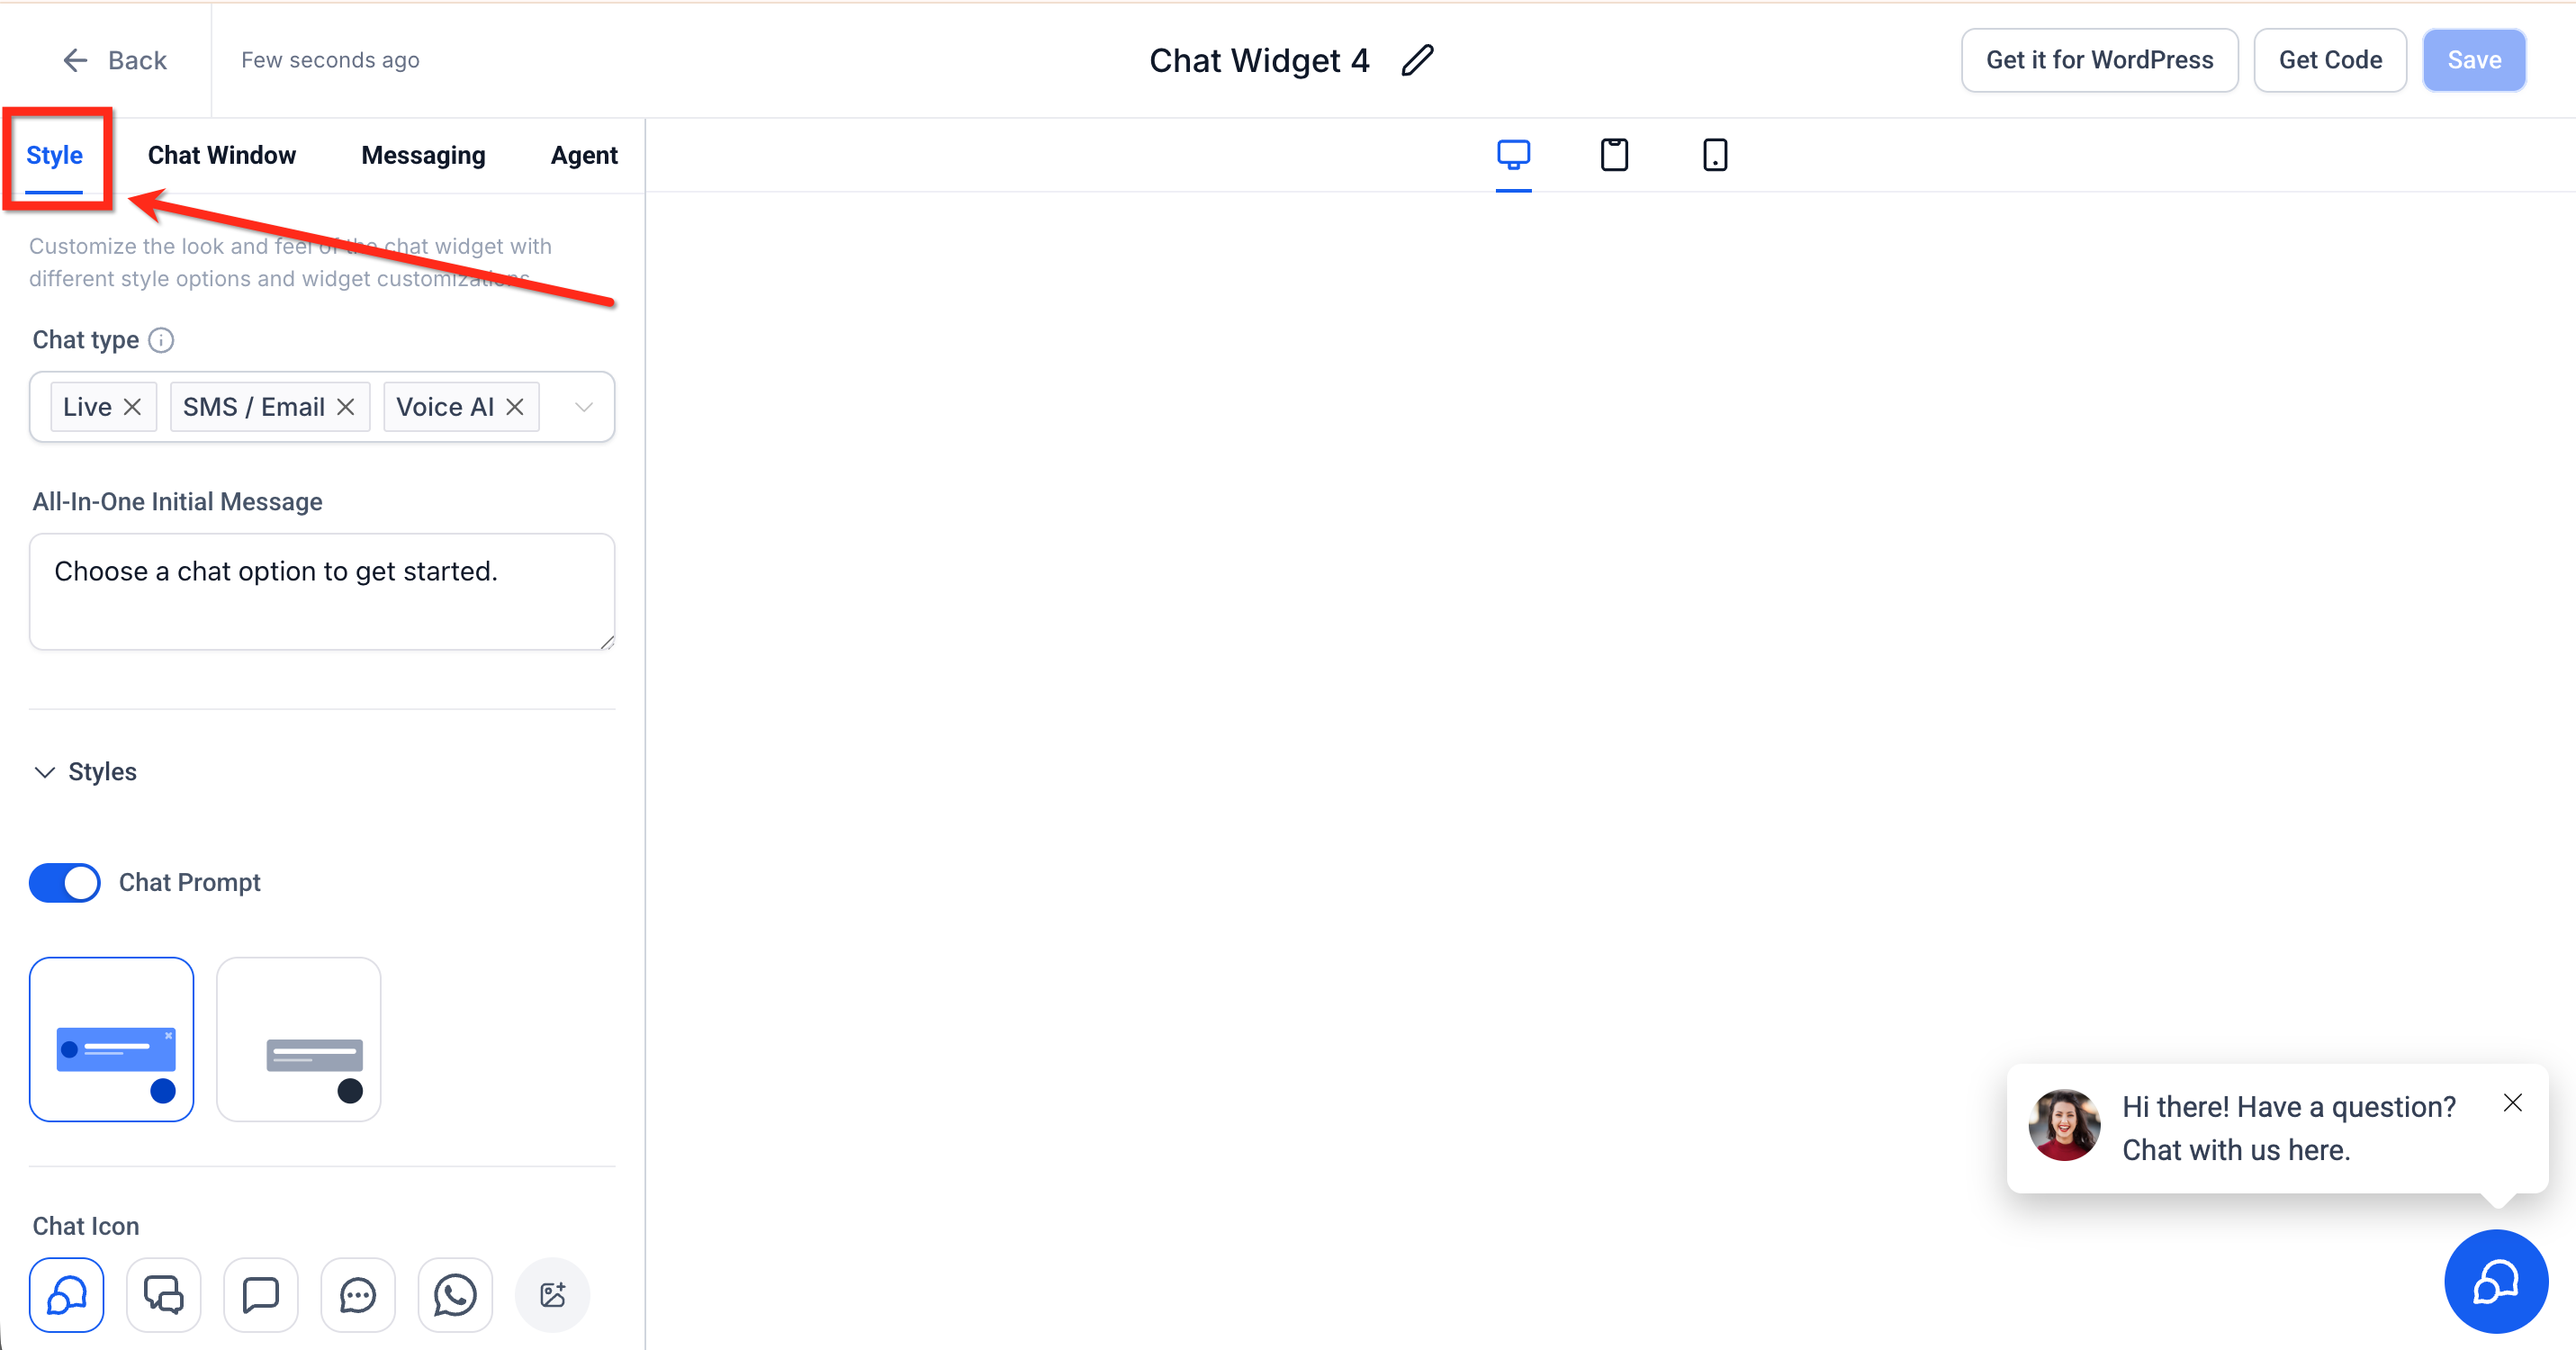The width and height of the screenshot is (2576, 1350).
Task: Click the pencil edit icon beside Chat Widget 4
Action: tap(1417, 60)
